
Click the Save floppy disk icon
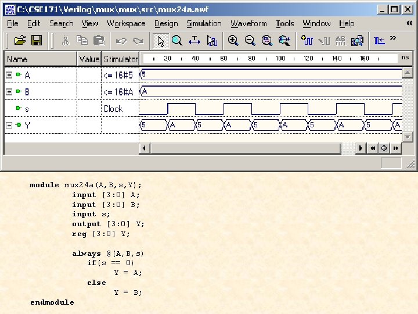point(37,40)
